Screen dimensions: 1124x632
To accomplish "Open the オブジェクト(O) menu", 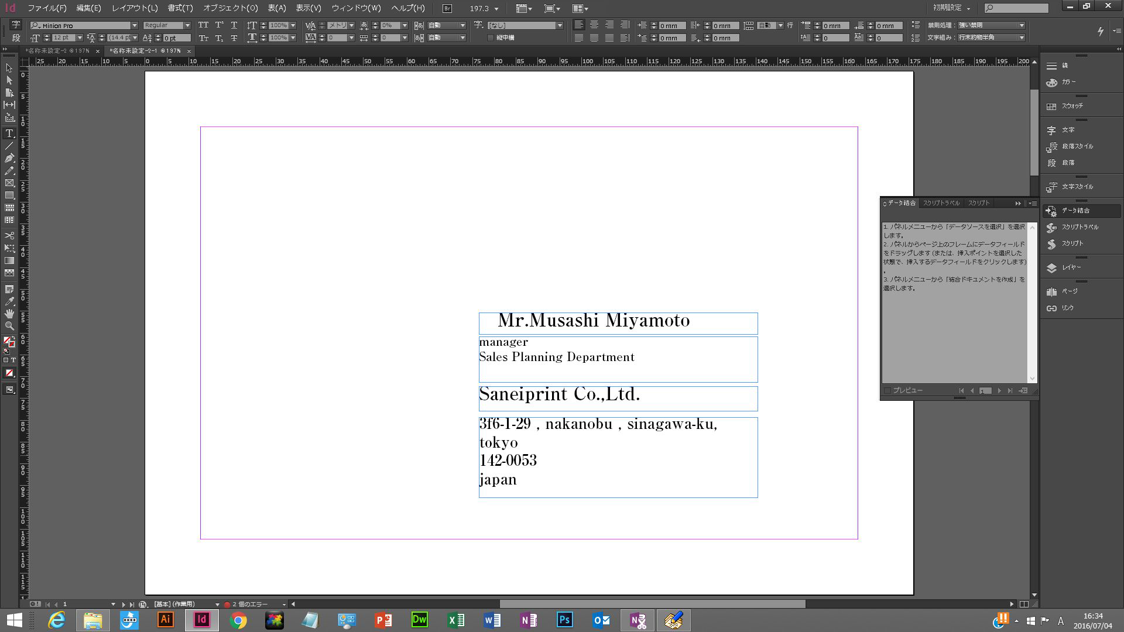I will [230, 8].
